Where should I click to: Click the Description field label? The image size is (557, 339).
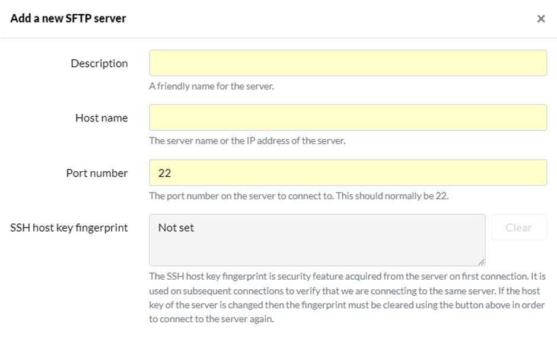[99, 63]
